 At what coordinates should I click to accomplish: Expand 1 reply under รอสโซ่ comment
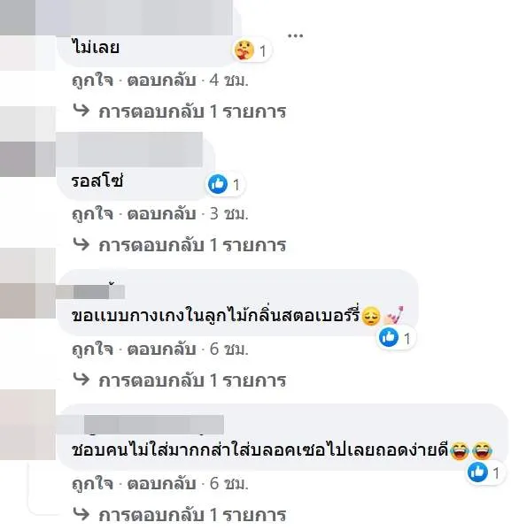pyautogui.click(x=192, y=245)
